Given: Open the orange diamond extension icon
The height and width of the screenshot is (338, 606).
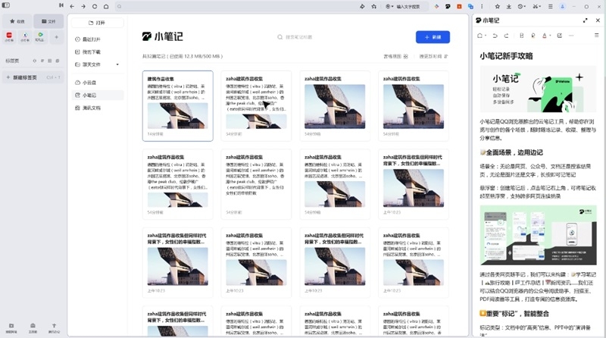Looking at the screenshot, I should coord(436,6).
